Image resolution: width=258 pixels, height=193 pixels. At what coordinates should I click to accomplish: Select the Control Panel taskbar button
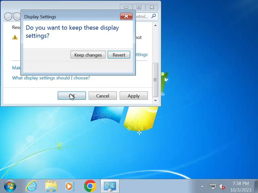click(x=110, y=186)
